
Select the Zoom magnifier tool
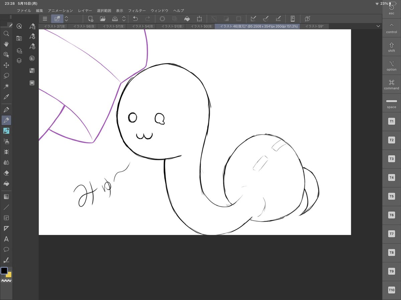[x=6, y=33]
